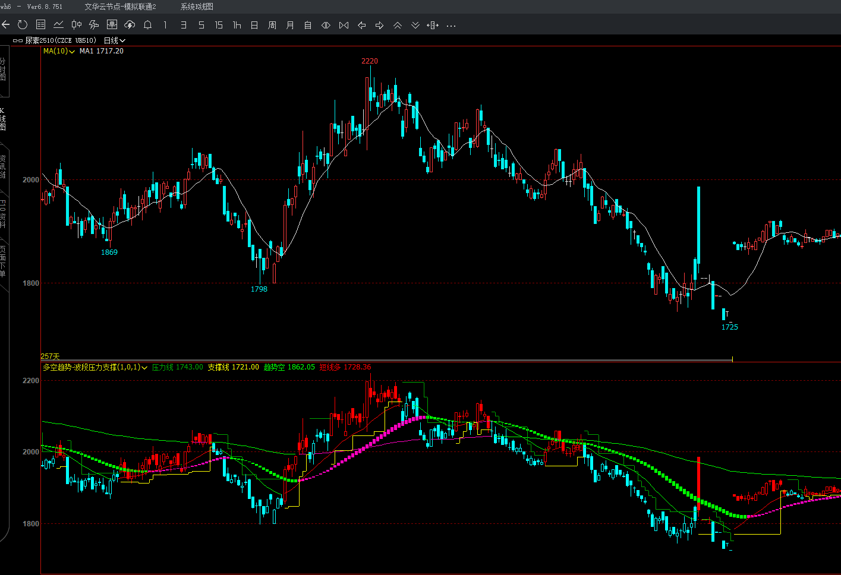Screen dimensions: 841x575
Task: Click the compress-chart horizontally icon
Action: click(x=344, y=25)
